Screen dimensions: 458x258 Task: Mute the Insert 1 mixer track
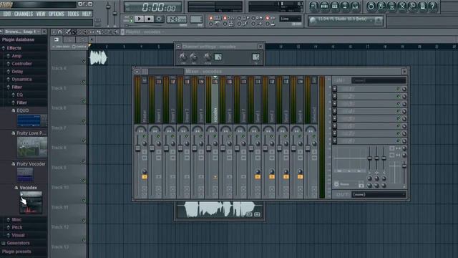[x=158, y=136]
